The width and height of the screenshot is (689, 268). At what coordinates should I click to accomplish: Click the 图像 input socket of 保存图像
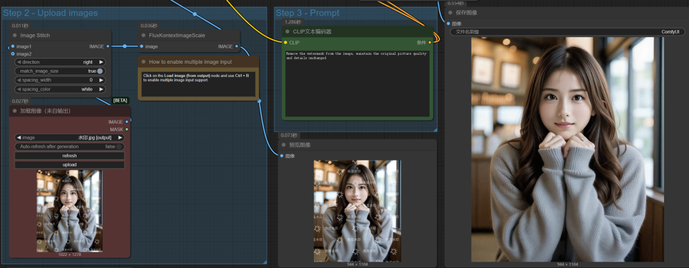(x=448, y=24)
